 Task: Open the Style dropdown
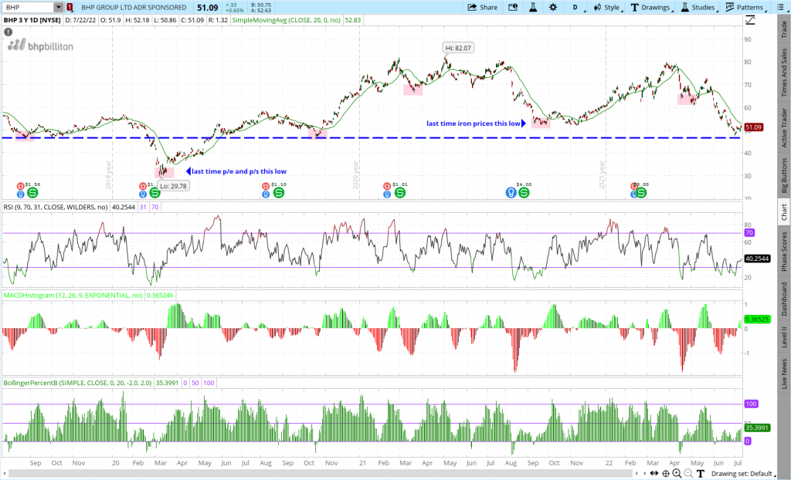607,8
